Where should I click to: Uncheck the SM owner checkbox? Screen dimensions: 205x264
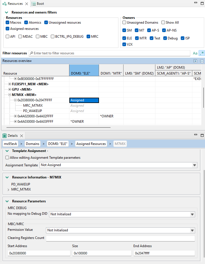tap(124, 30)
